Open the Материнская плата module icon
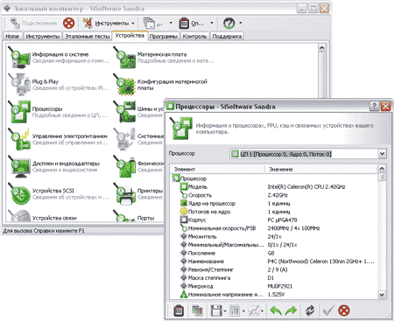 tap(124, 57)
